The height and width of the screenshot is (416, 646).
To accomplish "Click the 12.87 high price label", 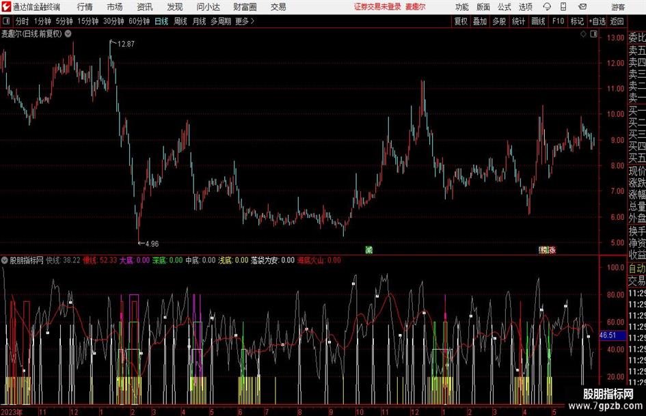I will tap(126, 44).
